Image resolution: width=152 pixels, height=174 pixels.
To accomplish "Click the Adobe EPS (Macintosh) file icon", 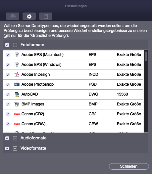I will [17, 55].
